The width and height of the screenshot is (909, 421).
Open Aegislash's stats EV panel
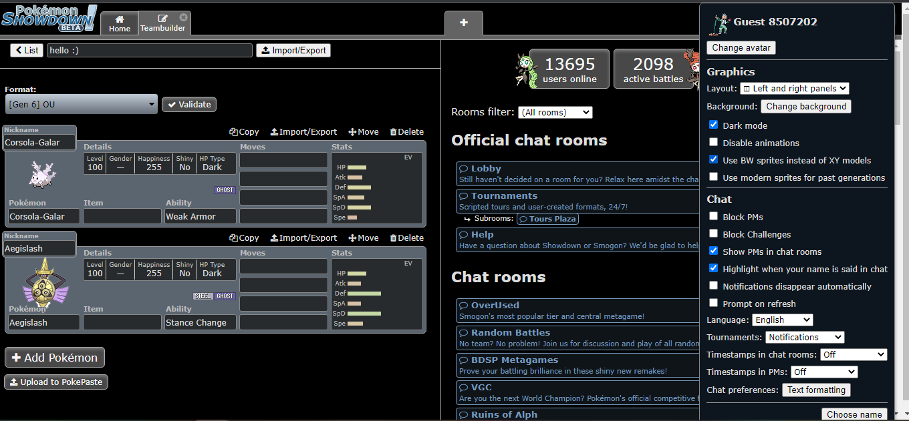(x=377, y=294)
